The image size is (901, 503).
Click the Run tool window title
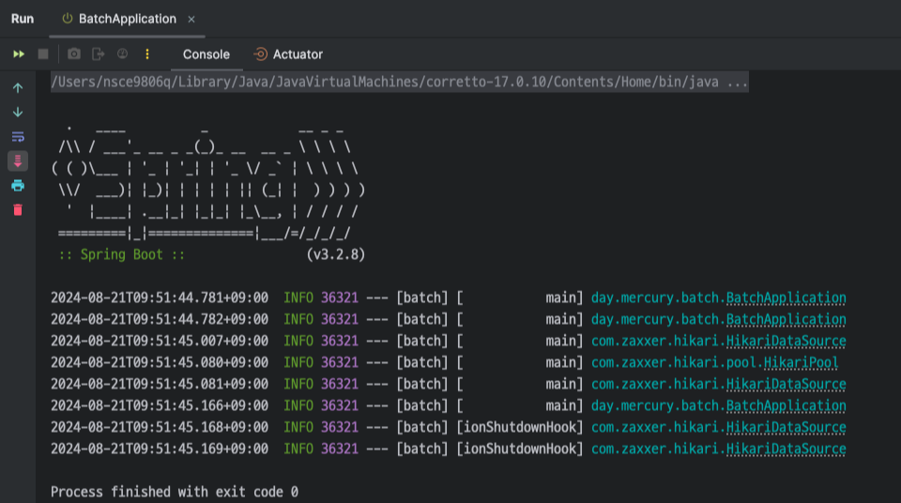click(x=23, y=19)
